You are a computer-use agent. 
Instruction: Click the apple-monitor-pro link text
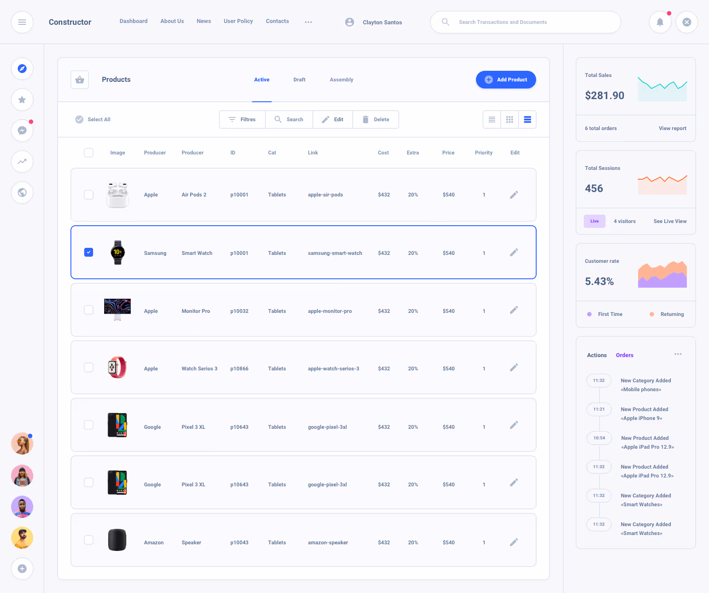[x=330, y=311]
